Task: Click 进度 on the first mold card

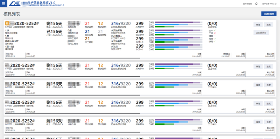Action: click(268, 25)
